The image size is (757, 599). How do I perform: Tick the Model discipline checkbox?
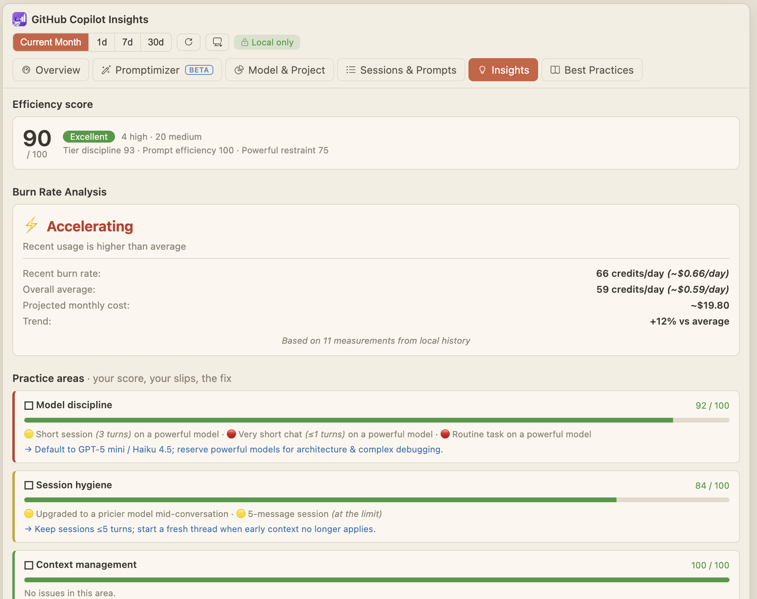[29, 405]
